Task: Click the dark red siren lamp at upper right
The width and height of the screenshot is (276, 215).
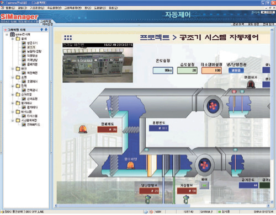Action: 251,84
